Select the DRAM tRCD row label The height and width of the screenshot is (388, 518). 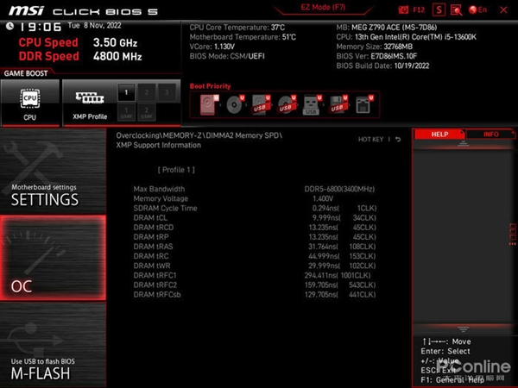click(x=154, y=228)
